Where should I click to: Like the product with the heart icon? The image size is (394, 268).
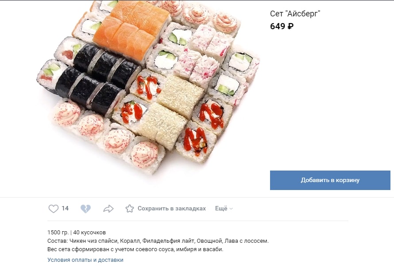(53, 209)
